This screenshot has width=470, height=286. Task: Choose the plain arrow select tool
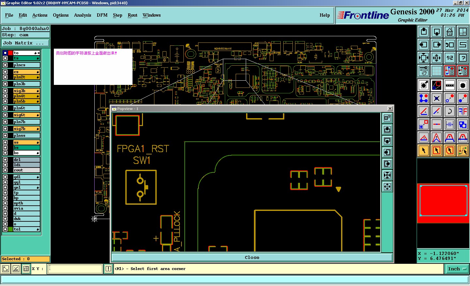pyautogui.click(x=423, y=151)
